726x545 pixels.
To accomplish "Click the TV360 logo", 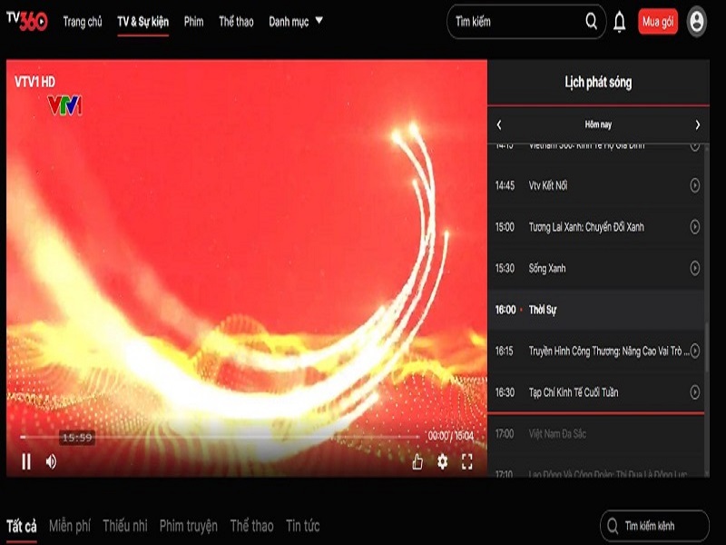I will pos(26,20).
